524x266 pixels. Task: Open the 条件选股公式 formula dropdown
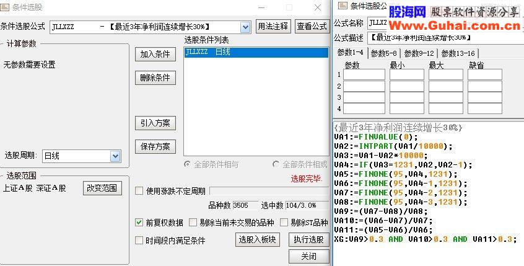(245, 27)
